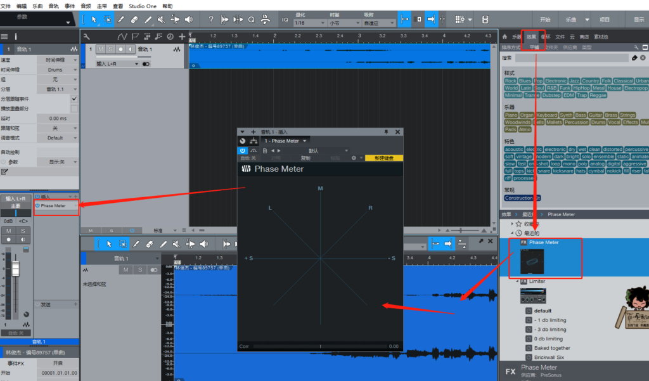649x381 pixels.
Task: Open the inspector with the i icon
Action: tap(16, 36)
